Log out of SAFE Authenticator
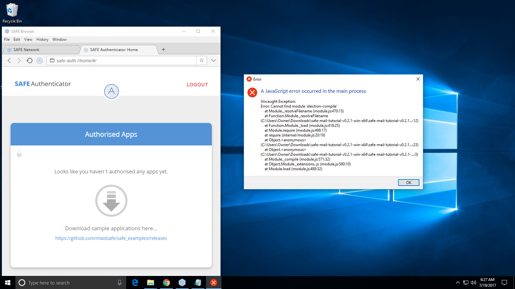 [x=197, y=85]
